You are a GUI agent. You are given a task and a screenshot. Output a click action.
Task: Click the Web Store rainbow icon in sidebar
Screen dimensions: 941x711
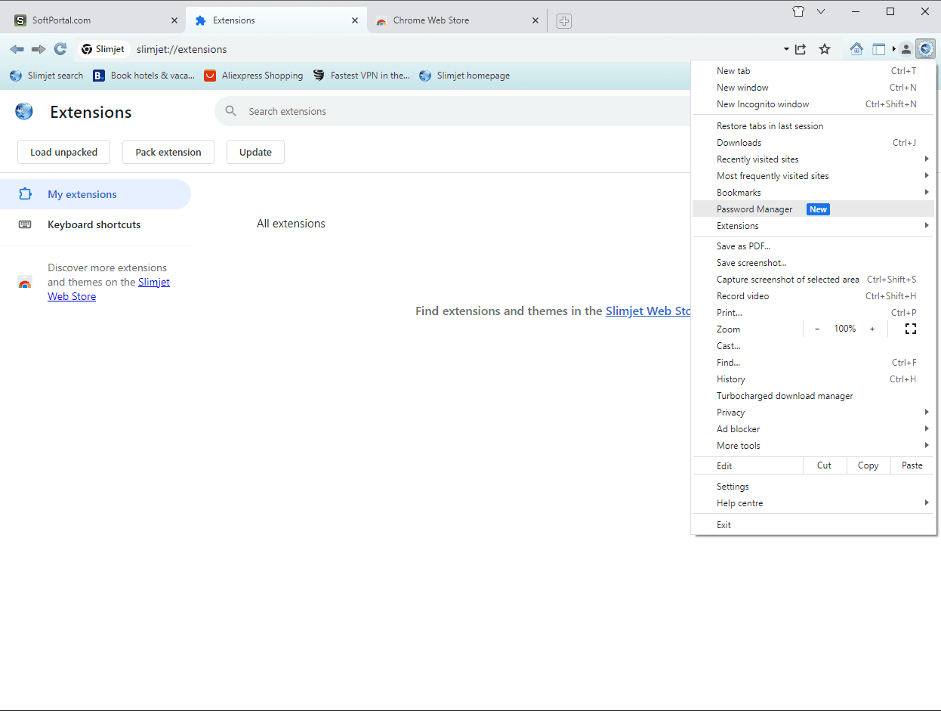pyautogui.click(x=25, y=283)
